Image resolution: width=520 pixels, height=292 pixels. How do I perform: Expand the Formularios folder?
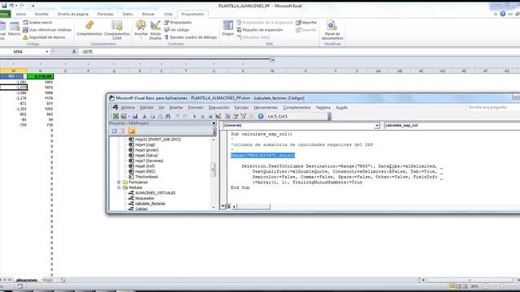(x=119, y=182)
